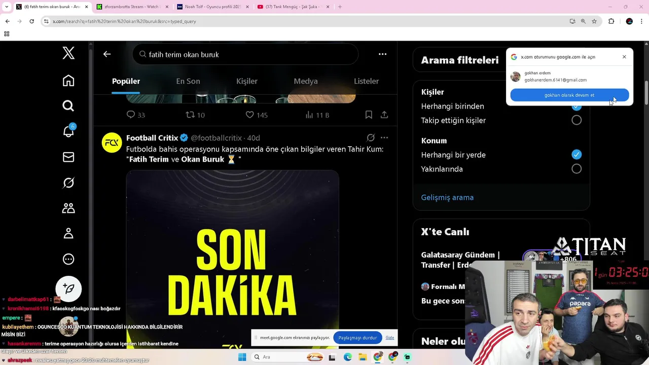Click 'Gizle' link in sharing bar
This screenshot has height=365, width=649.
pos(390,338)
